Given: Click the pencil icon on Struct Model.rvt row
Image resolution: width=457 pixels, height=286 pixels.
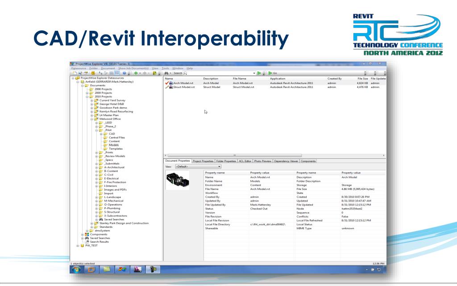Looking at the screenshot, I should (x=167, y=87).
